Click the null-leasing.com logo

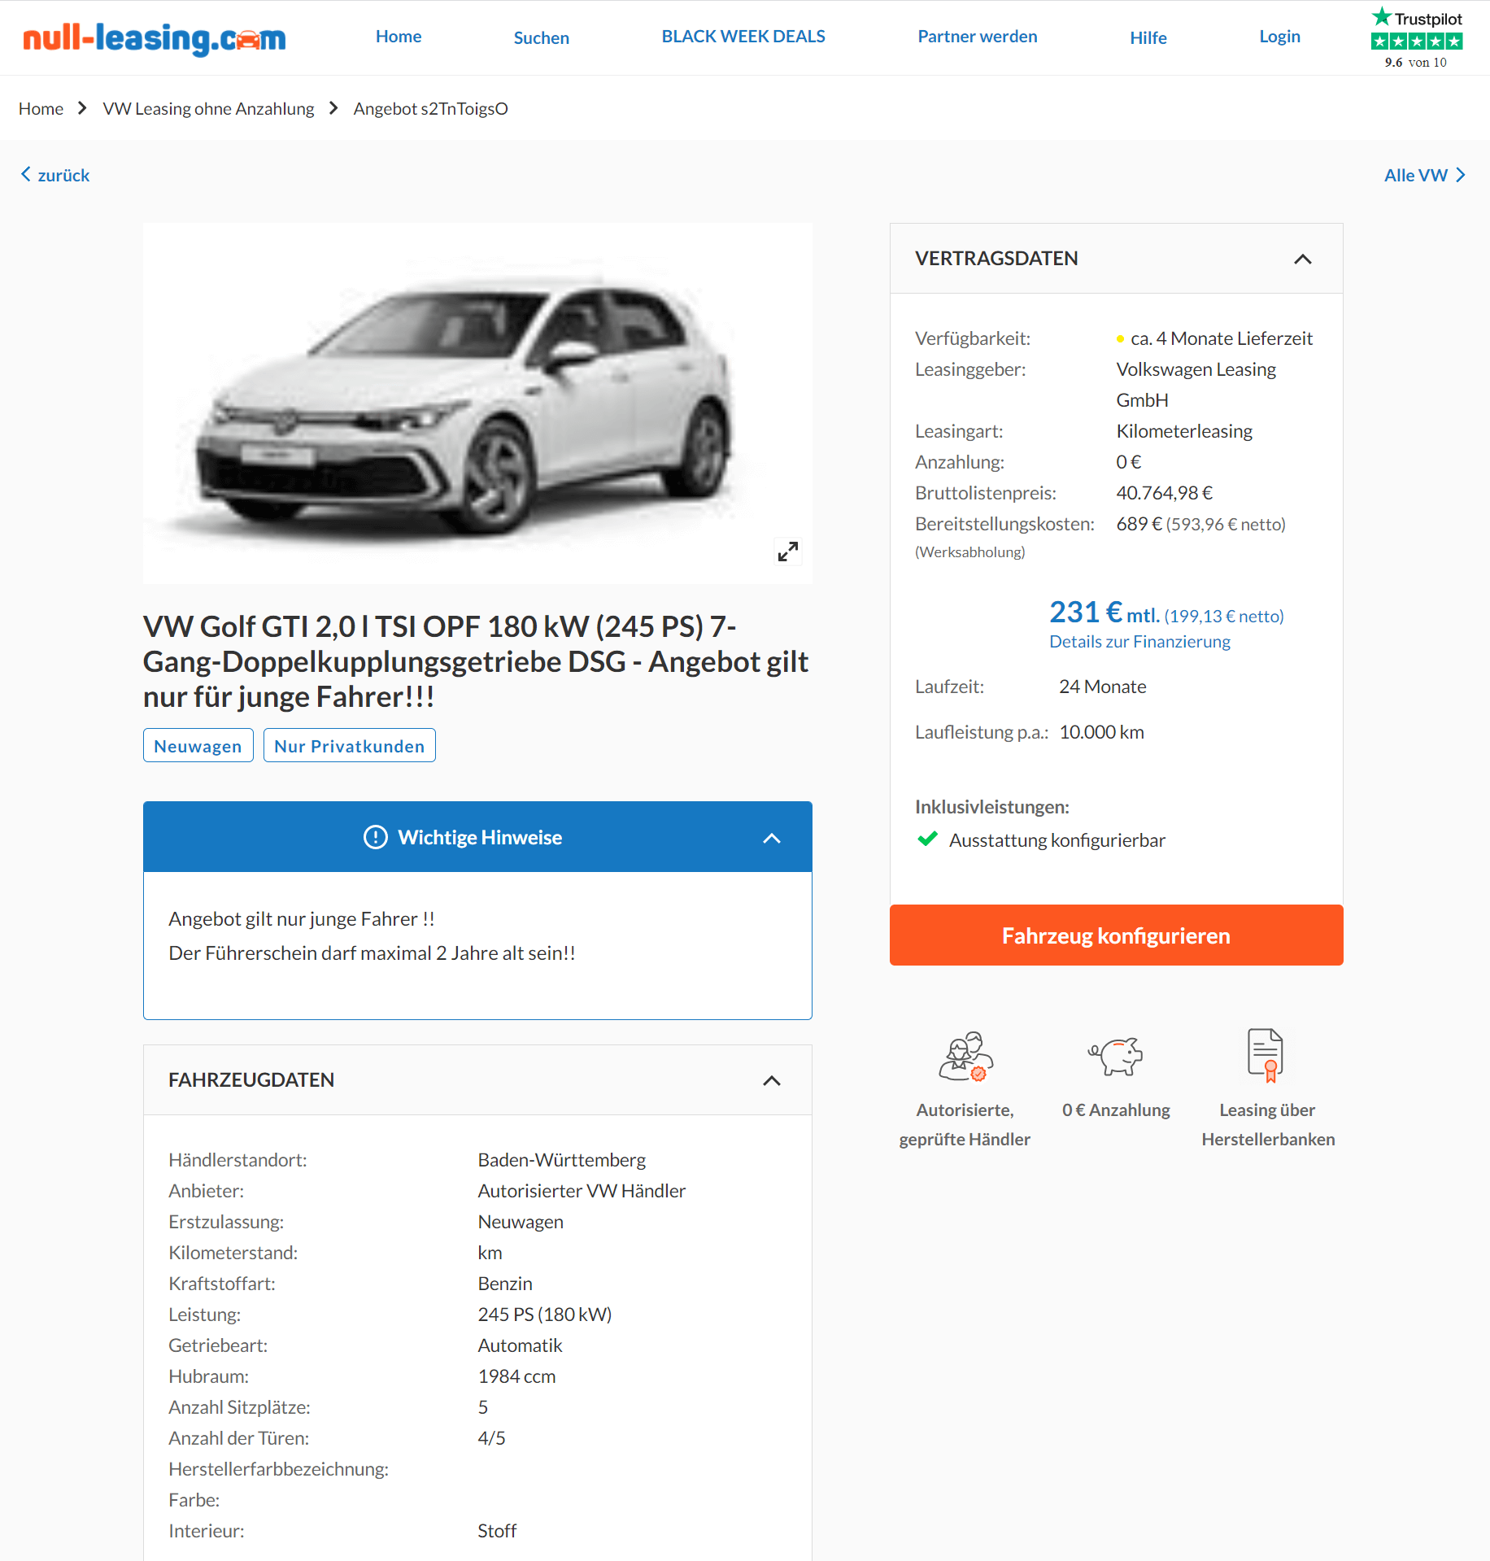coord(155,37)
